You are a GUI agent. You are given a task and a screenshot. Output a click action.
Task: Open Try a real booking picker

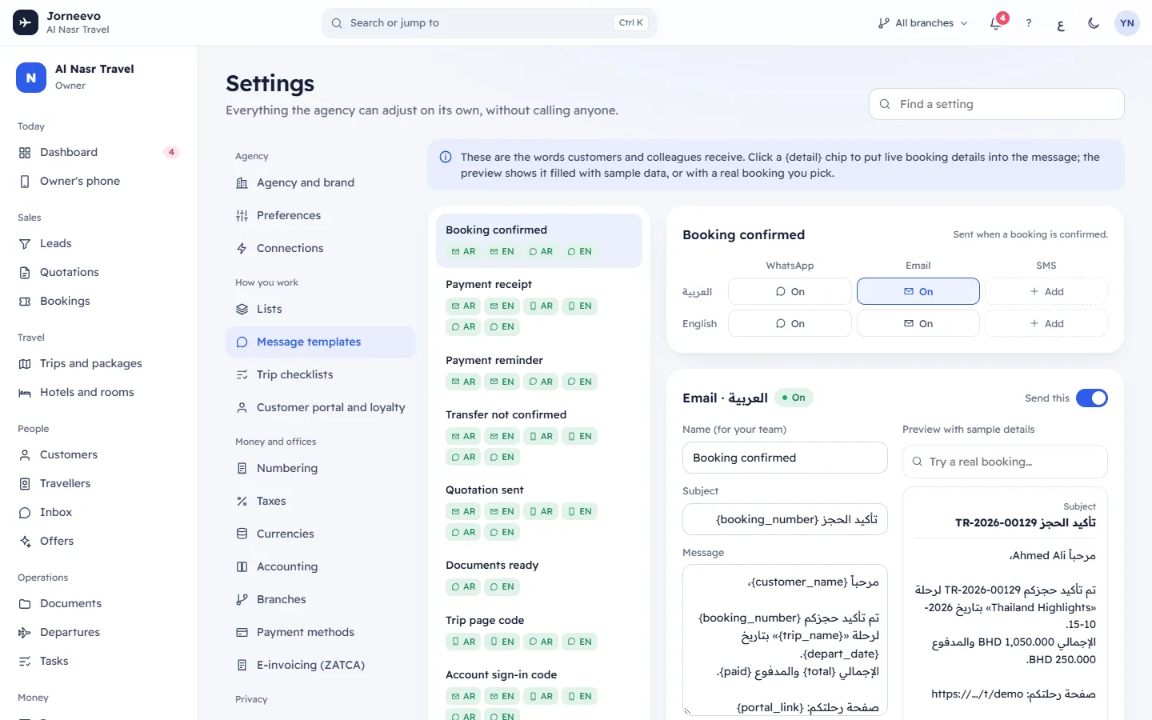click(1005, 462)
